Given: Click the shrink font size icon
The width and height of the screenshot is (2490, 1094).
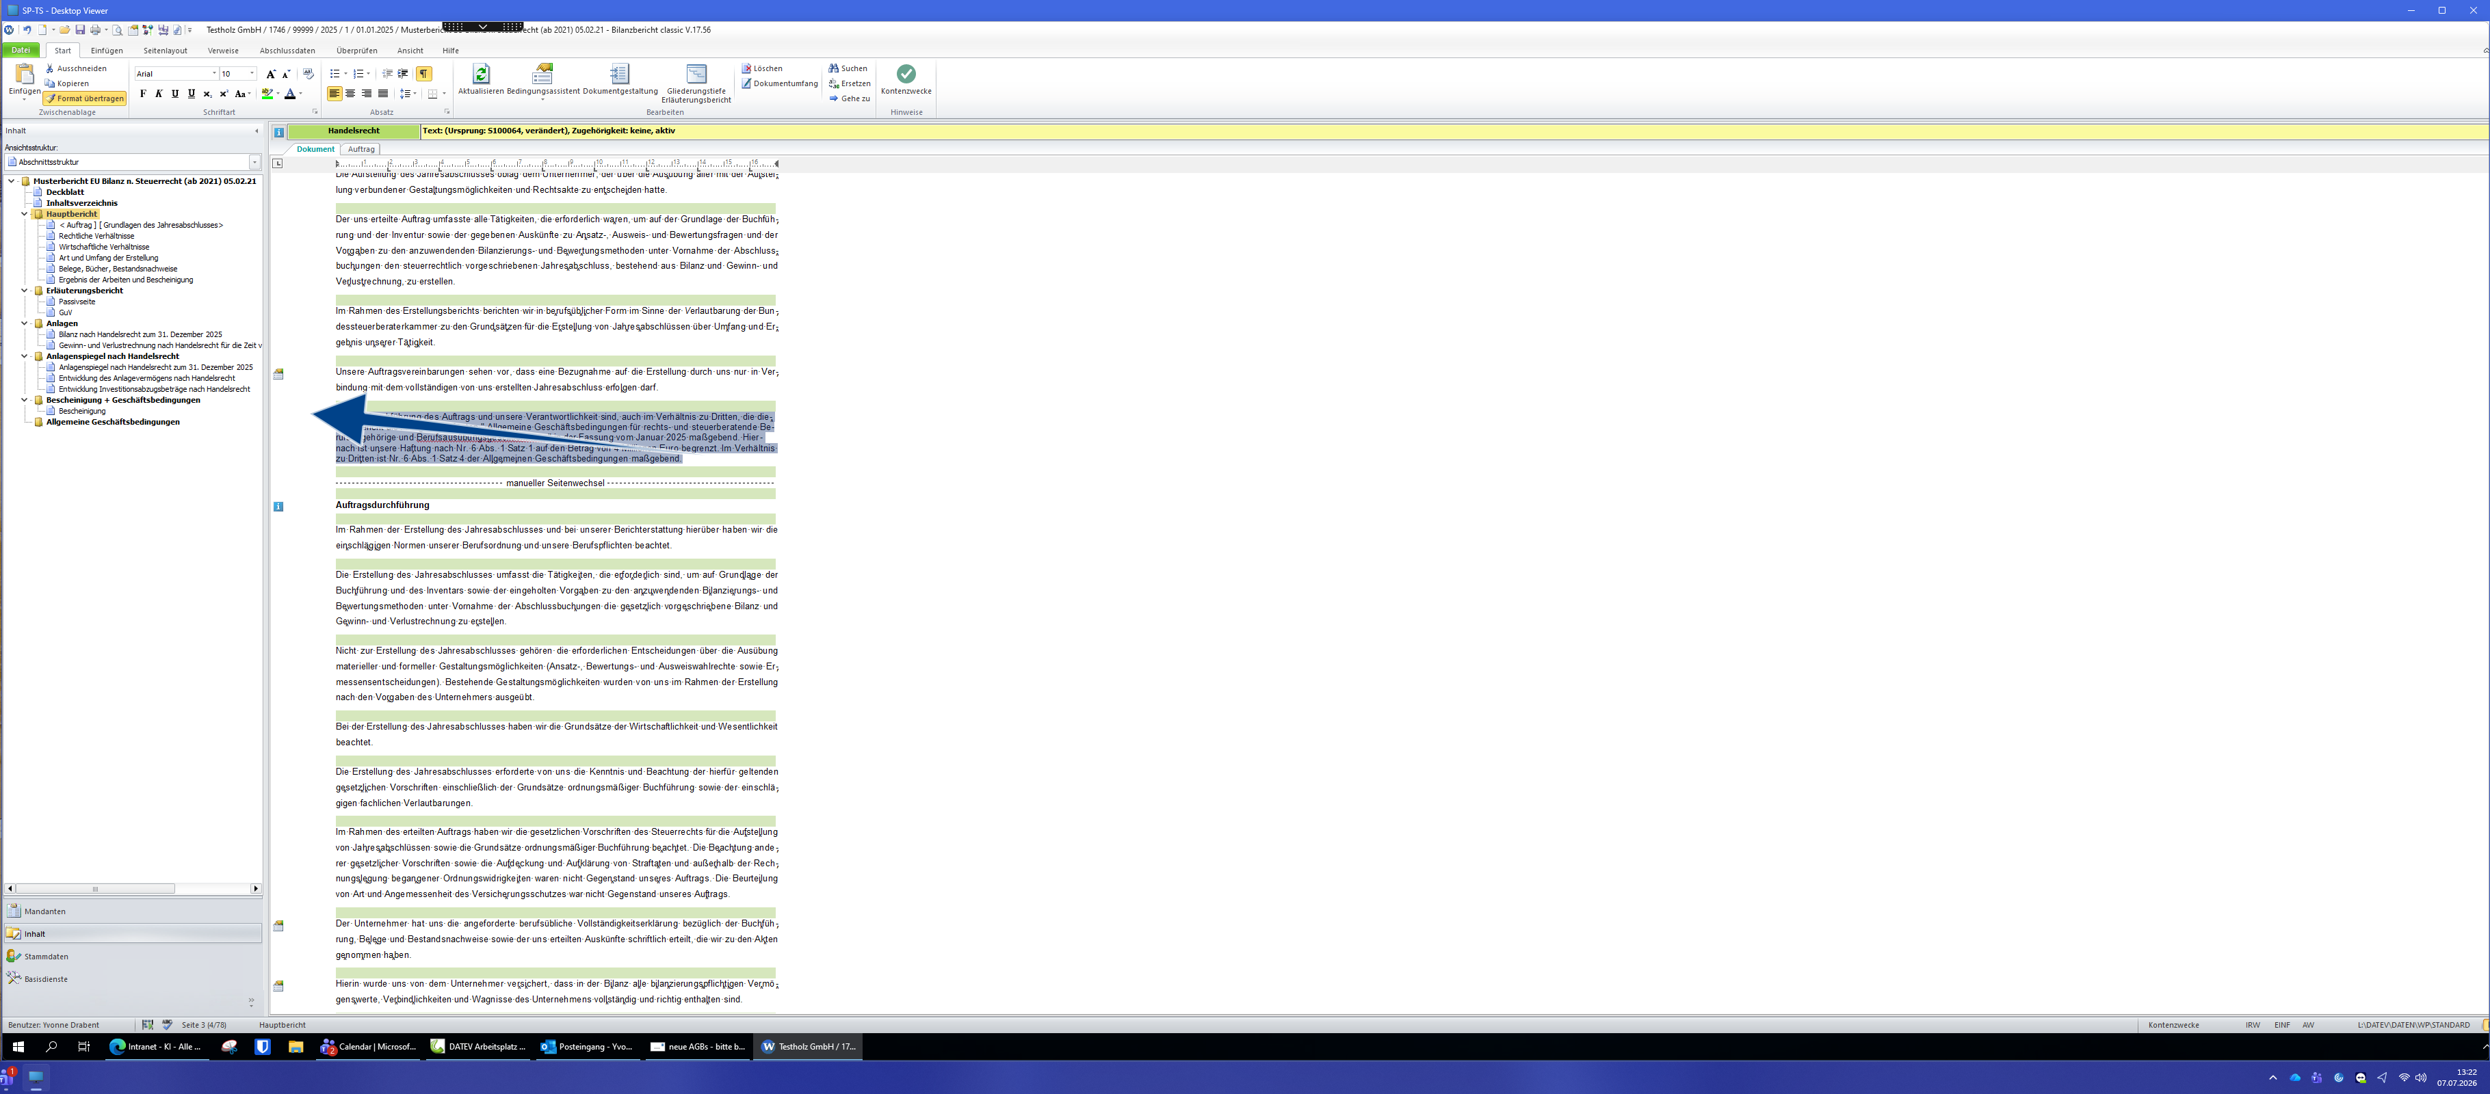Looking at the screenshot, I should (x=286, y=73).
